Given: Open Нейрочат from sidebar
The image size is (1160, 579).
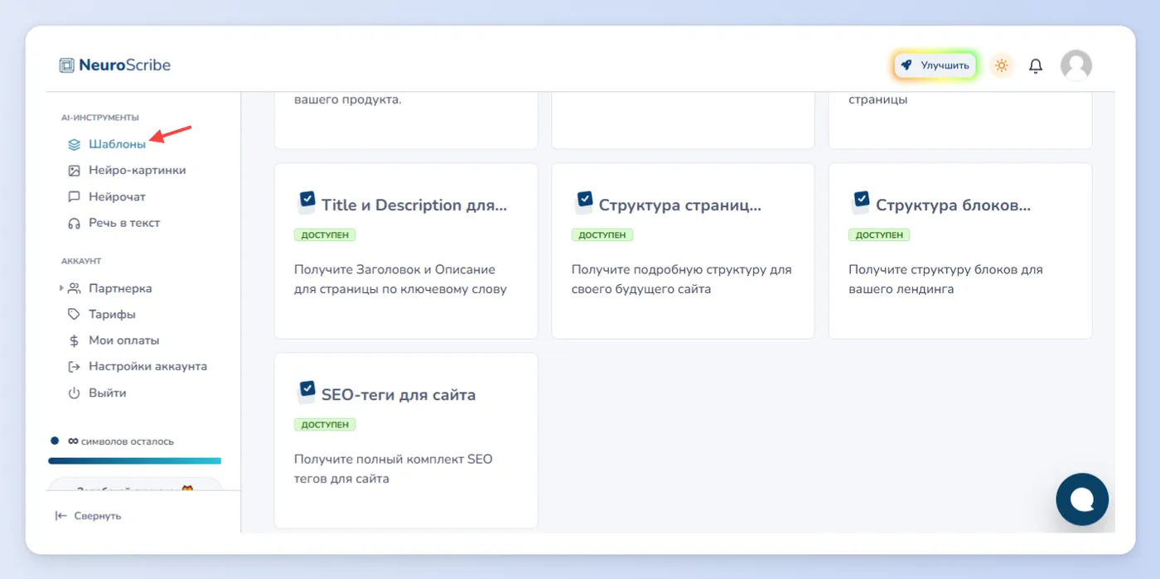Looking at the screenshot, I should pyautogui.click(x=117, y=197).
